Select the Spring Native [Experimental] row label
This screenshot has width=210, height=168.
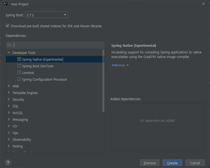pos(42,60)
